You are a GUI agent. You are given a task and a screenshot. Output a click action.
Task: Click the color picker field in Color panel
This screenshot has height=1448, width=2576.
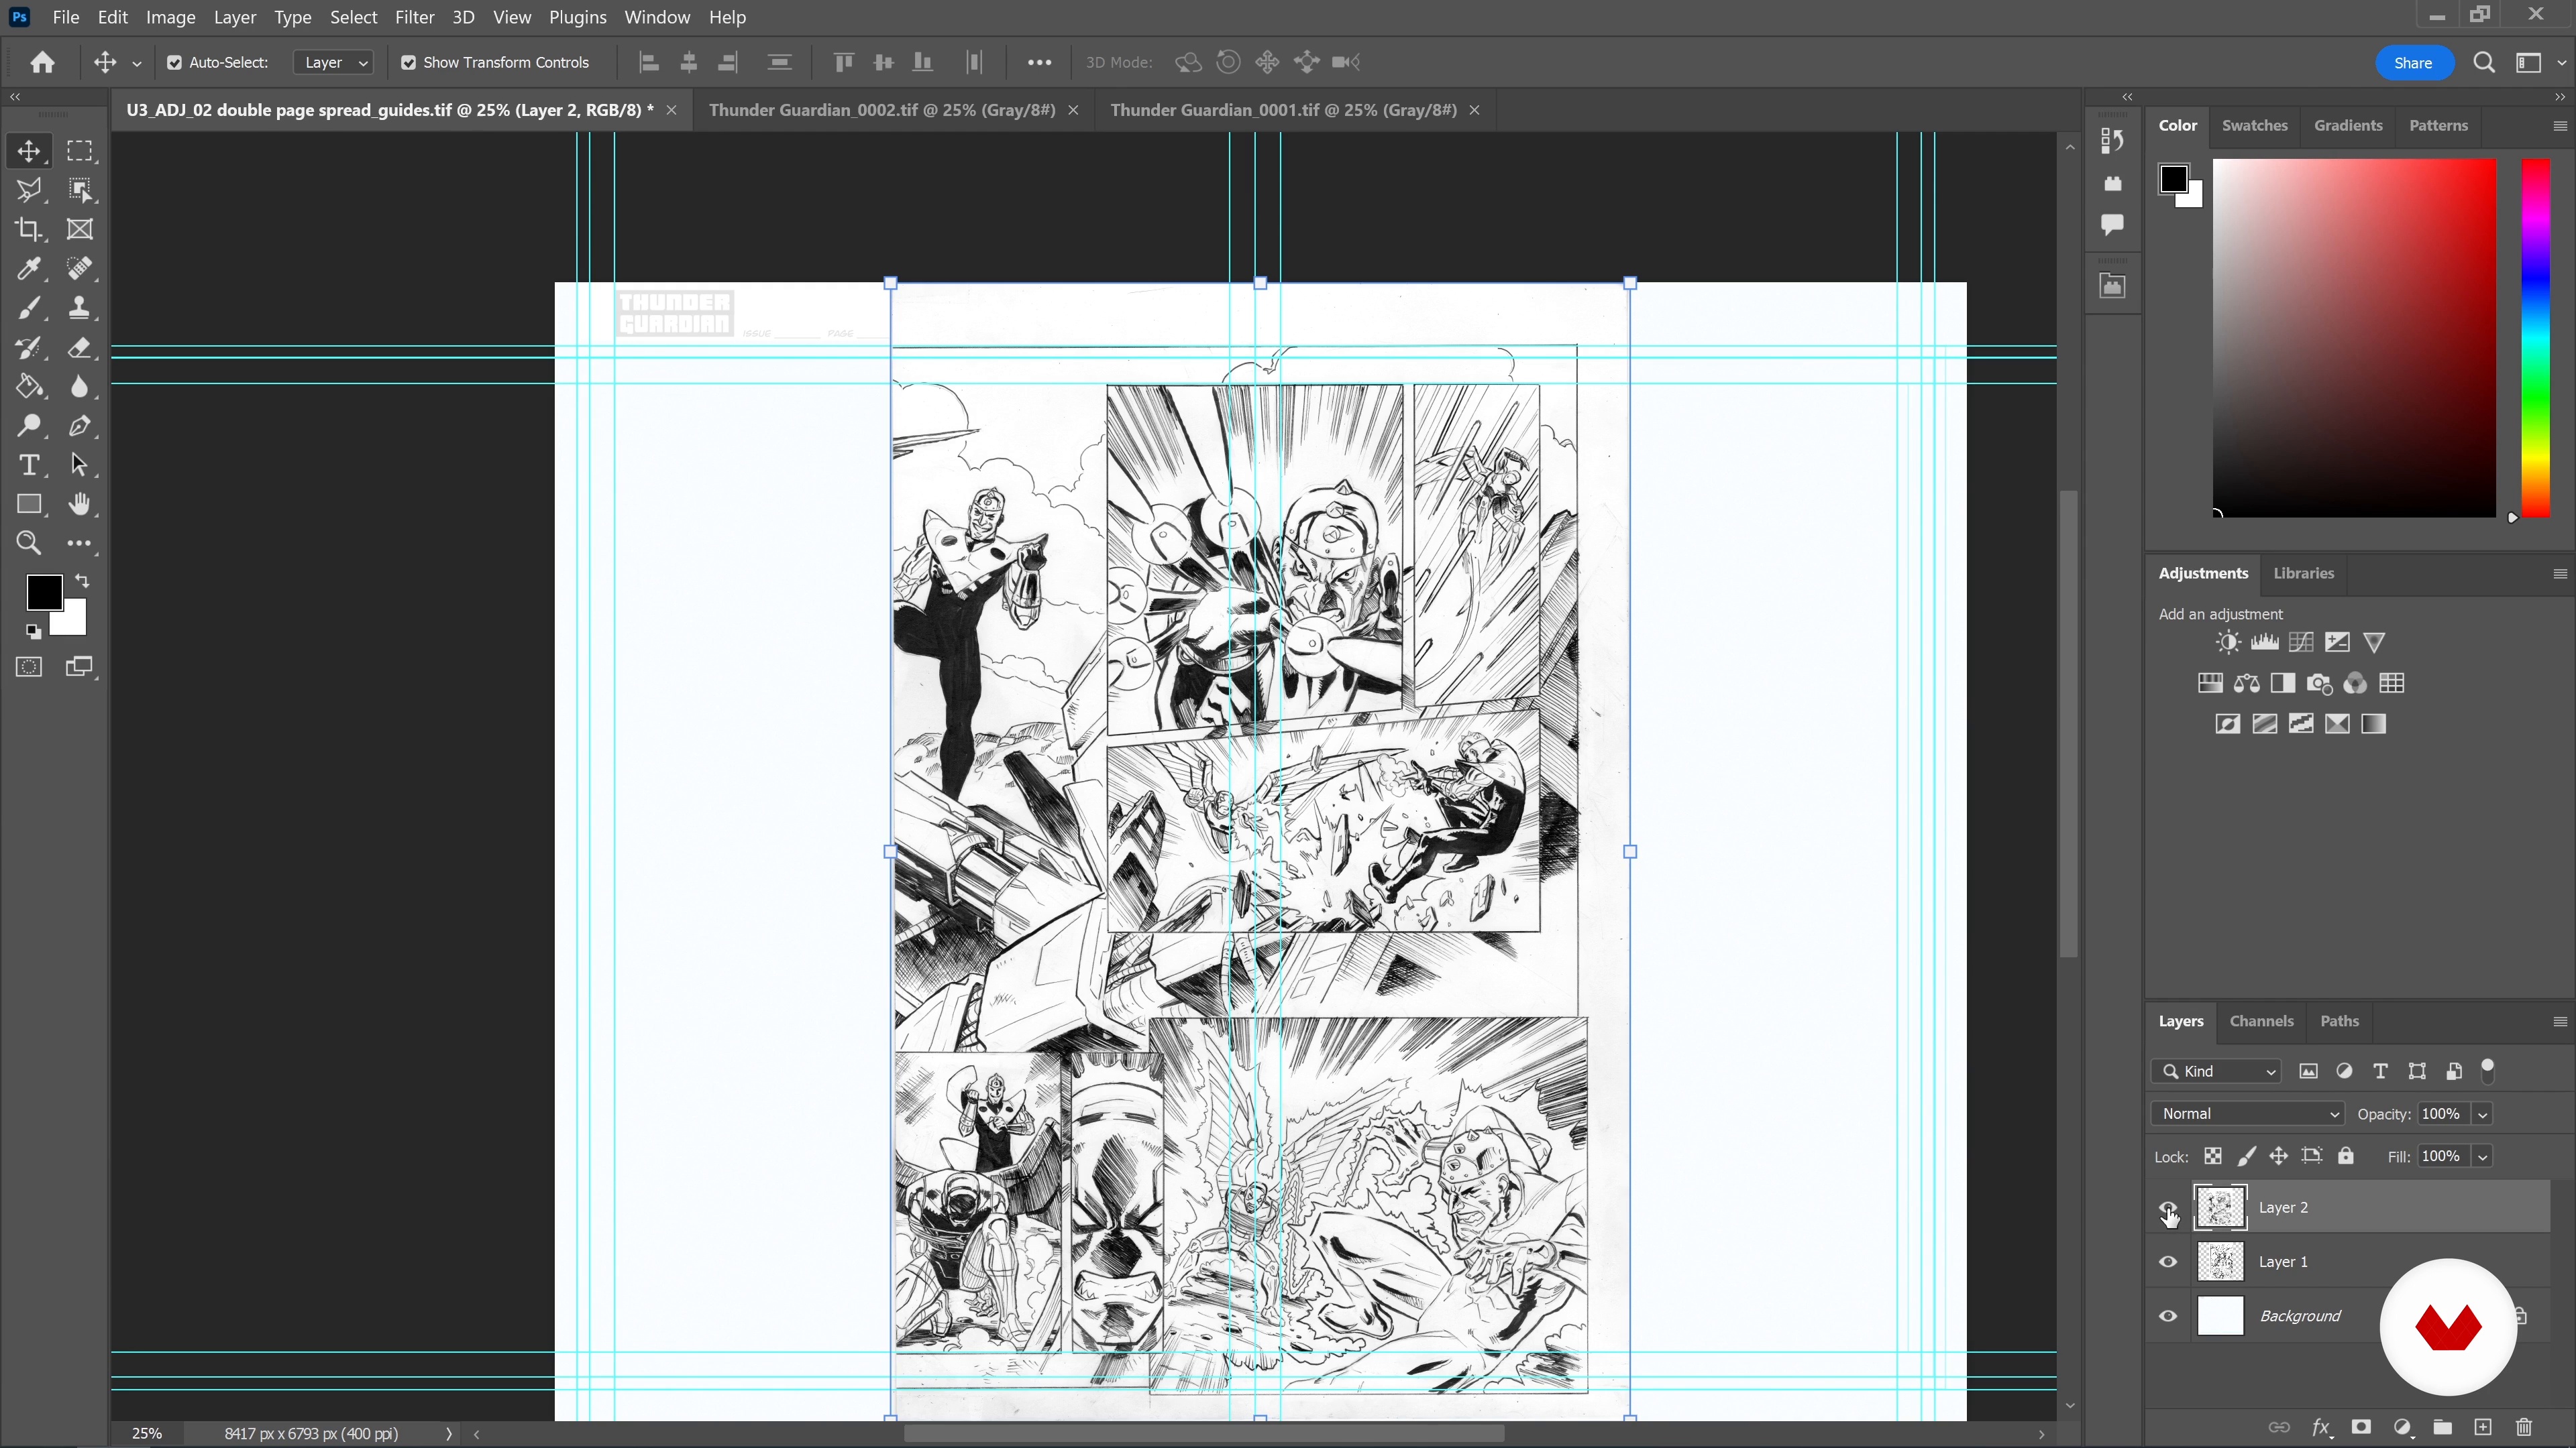point(2354,338)
